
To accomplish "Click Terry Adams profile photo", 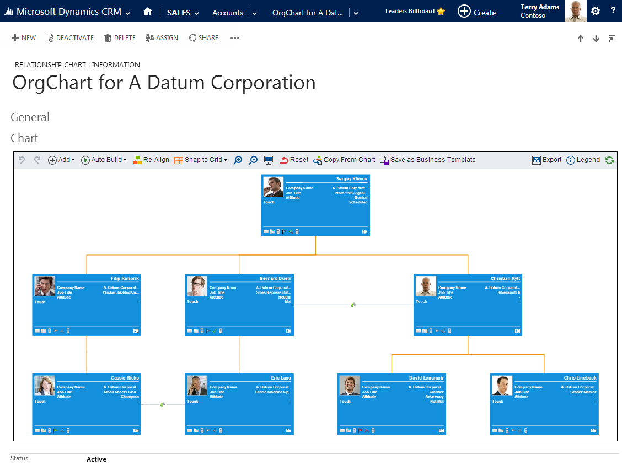I will 575,11.
